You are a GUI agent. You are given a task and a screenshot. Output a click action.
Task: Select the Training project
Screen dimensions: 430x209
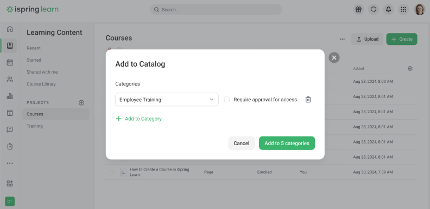click(35, 126)
